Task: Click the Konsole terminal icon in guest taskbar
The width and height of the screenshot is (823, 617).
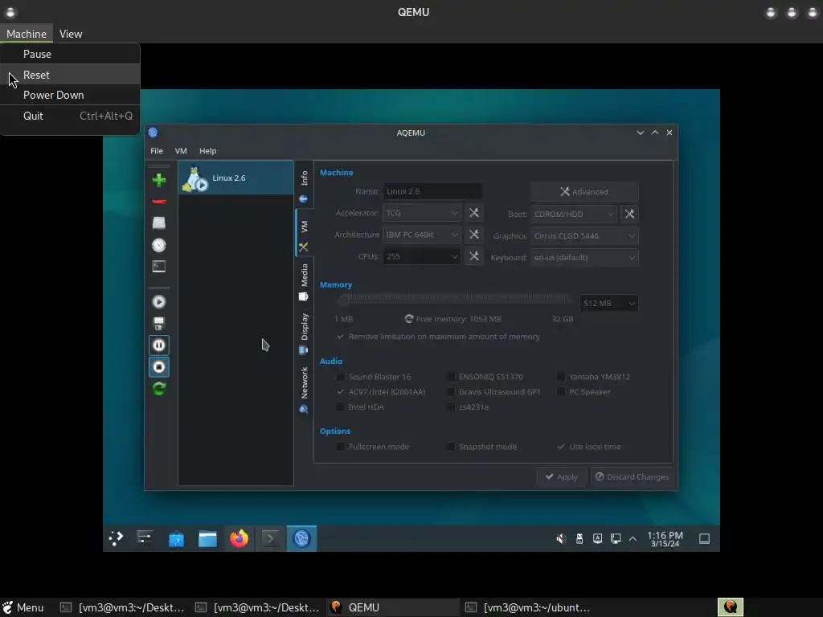Action: pyautogui.click(x=270, y=538)
